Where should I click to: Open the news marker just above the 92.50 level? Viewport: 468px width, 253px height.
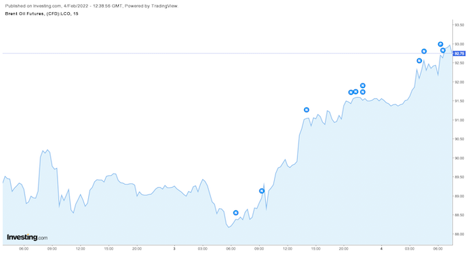(x=419, y=60)
